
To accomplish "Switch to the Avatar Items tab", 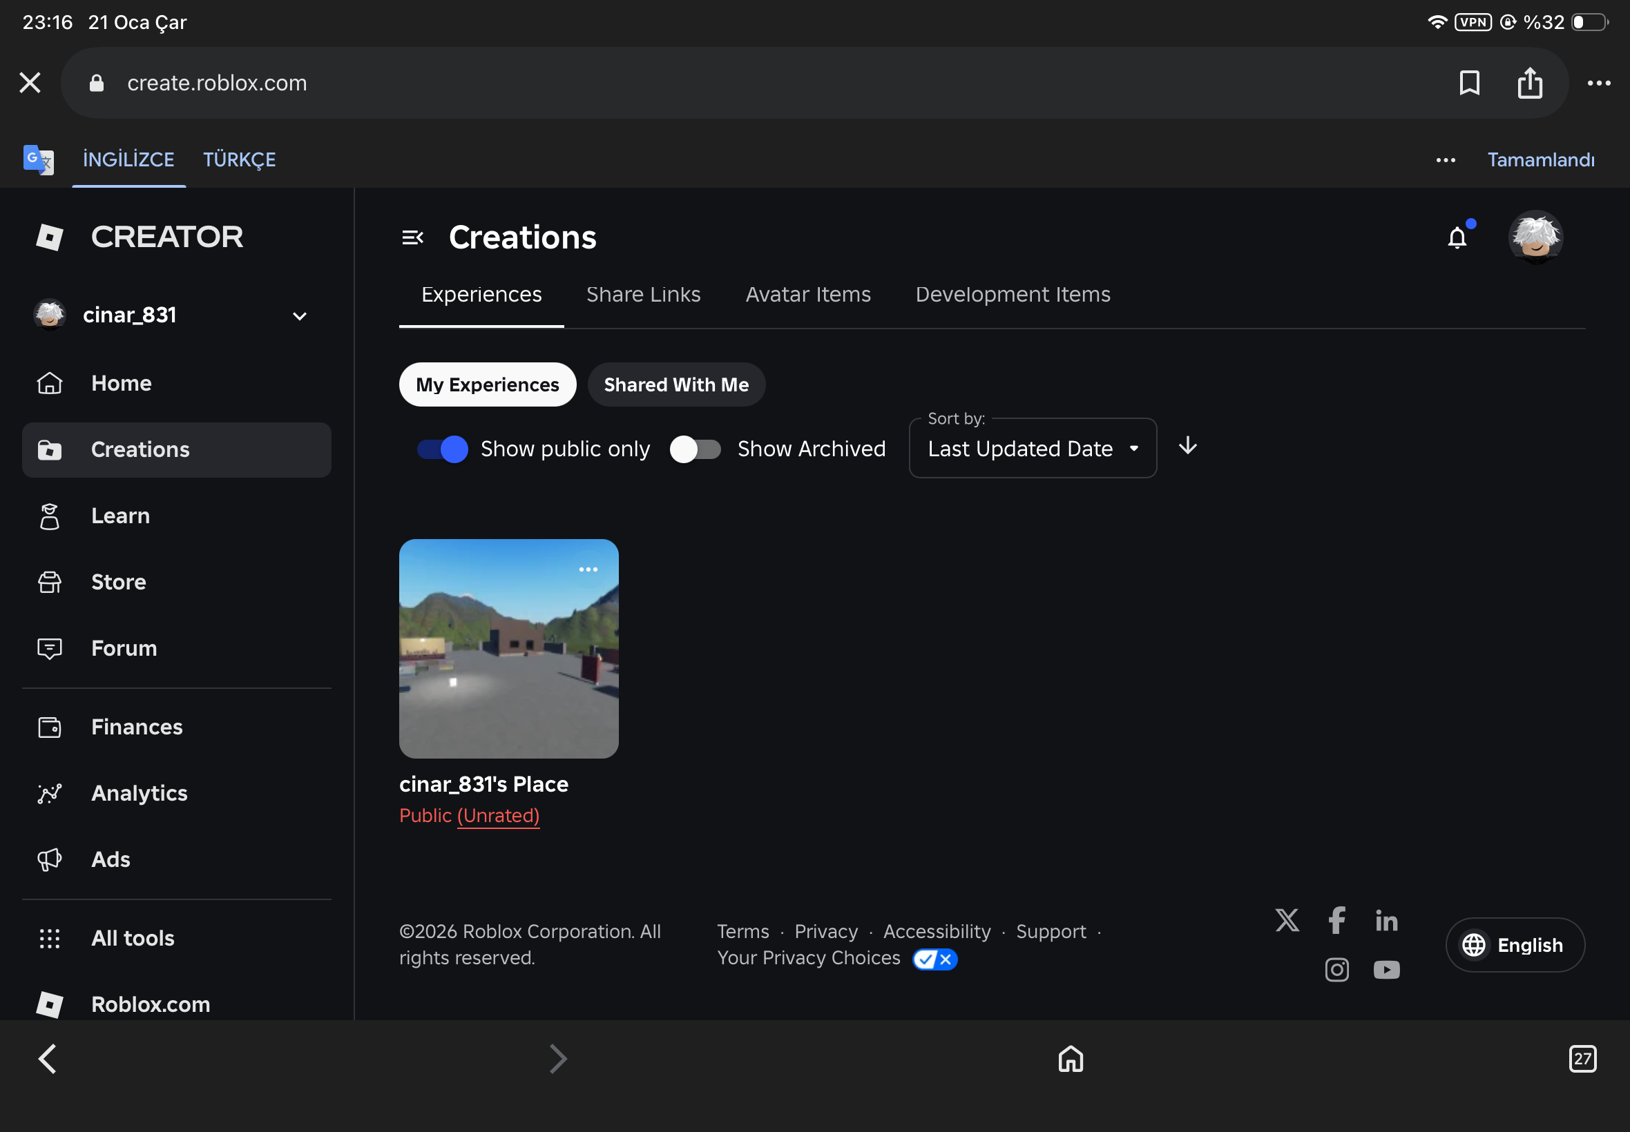I will 807,294.
